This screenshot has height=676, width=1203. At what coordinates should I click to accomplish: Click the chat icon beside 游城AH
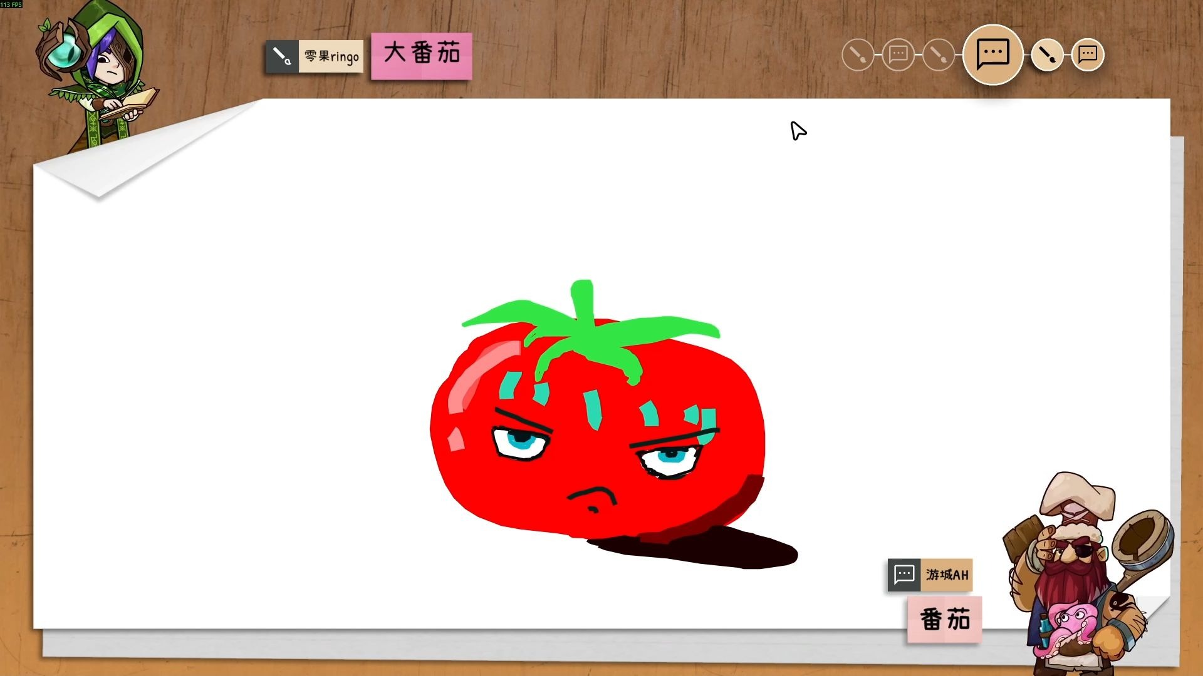click(x=904, y=575)
